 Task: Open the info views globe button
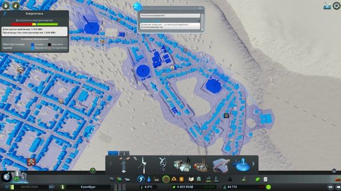point(6,177)
